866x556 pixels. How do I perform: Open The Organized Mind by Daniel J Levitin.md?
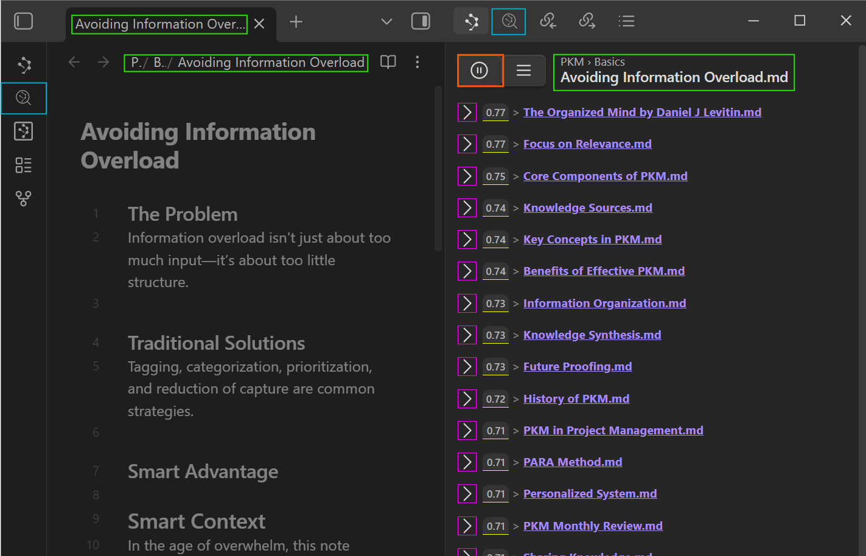click(x=642, y=112)
